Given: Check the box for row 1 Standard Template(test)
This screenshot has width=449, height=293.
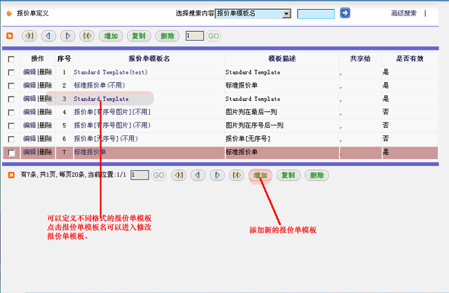Looking at the screenshot, I should point(10,73).
